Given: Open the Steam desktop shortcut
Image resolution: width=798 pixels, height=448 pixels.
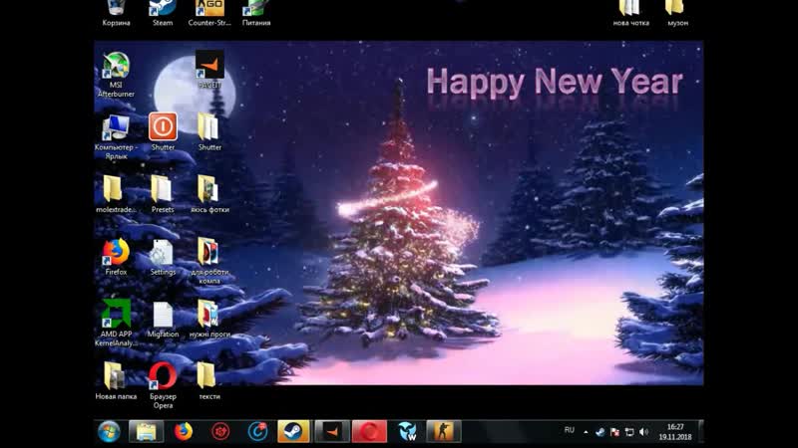Looking at the screenshot, I should point(163,13).
